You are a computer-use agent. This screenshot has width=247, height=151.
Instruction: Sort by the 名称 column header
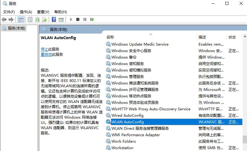pos(150,37)
